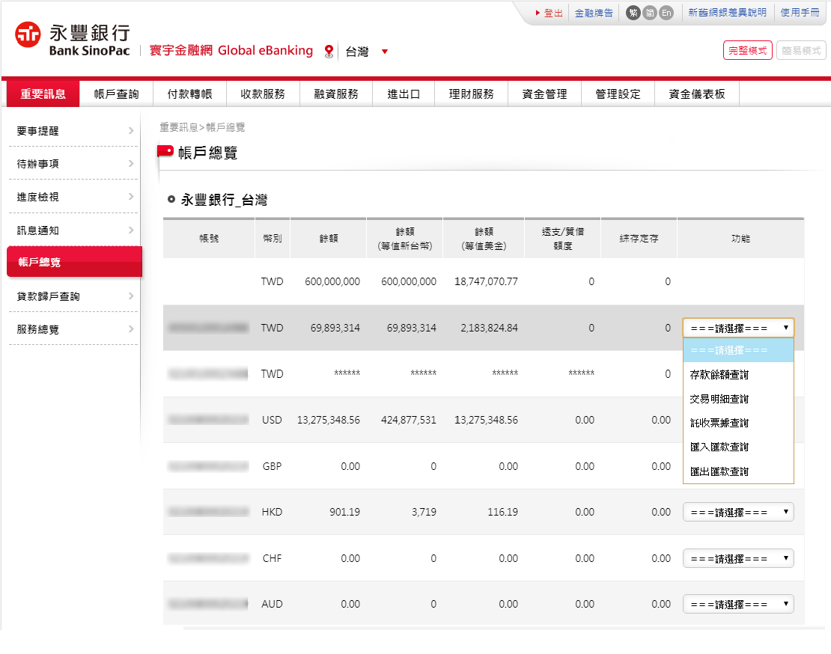Expand the 進度檢視 sidebar chevron
The height and width of the screenshot is (654, 831).
(131, 197)
